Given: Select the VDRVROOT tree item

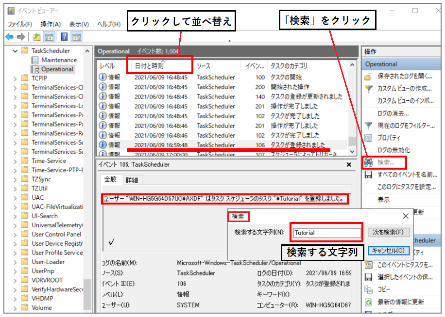Looking at the screenshot, I should tap(47, 280).
